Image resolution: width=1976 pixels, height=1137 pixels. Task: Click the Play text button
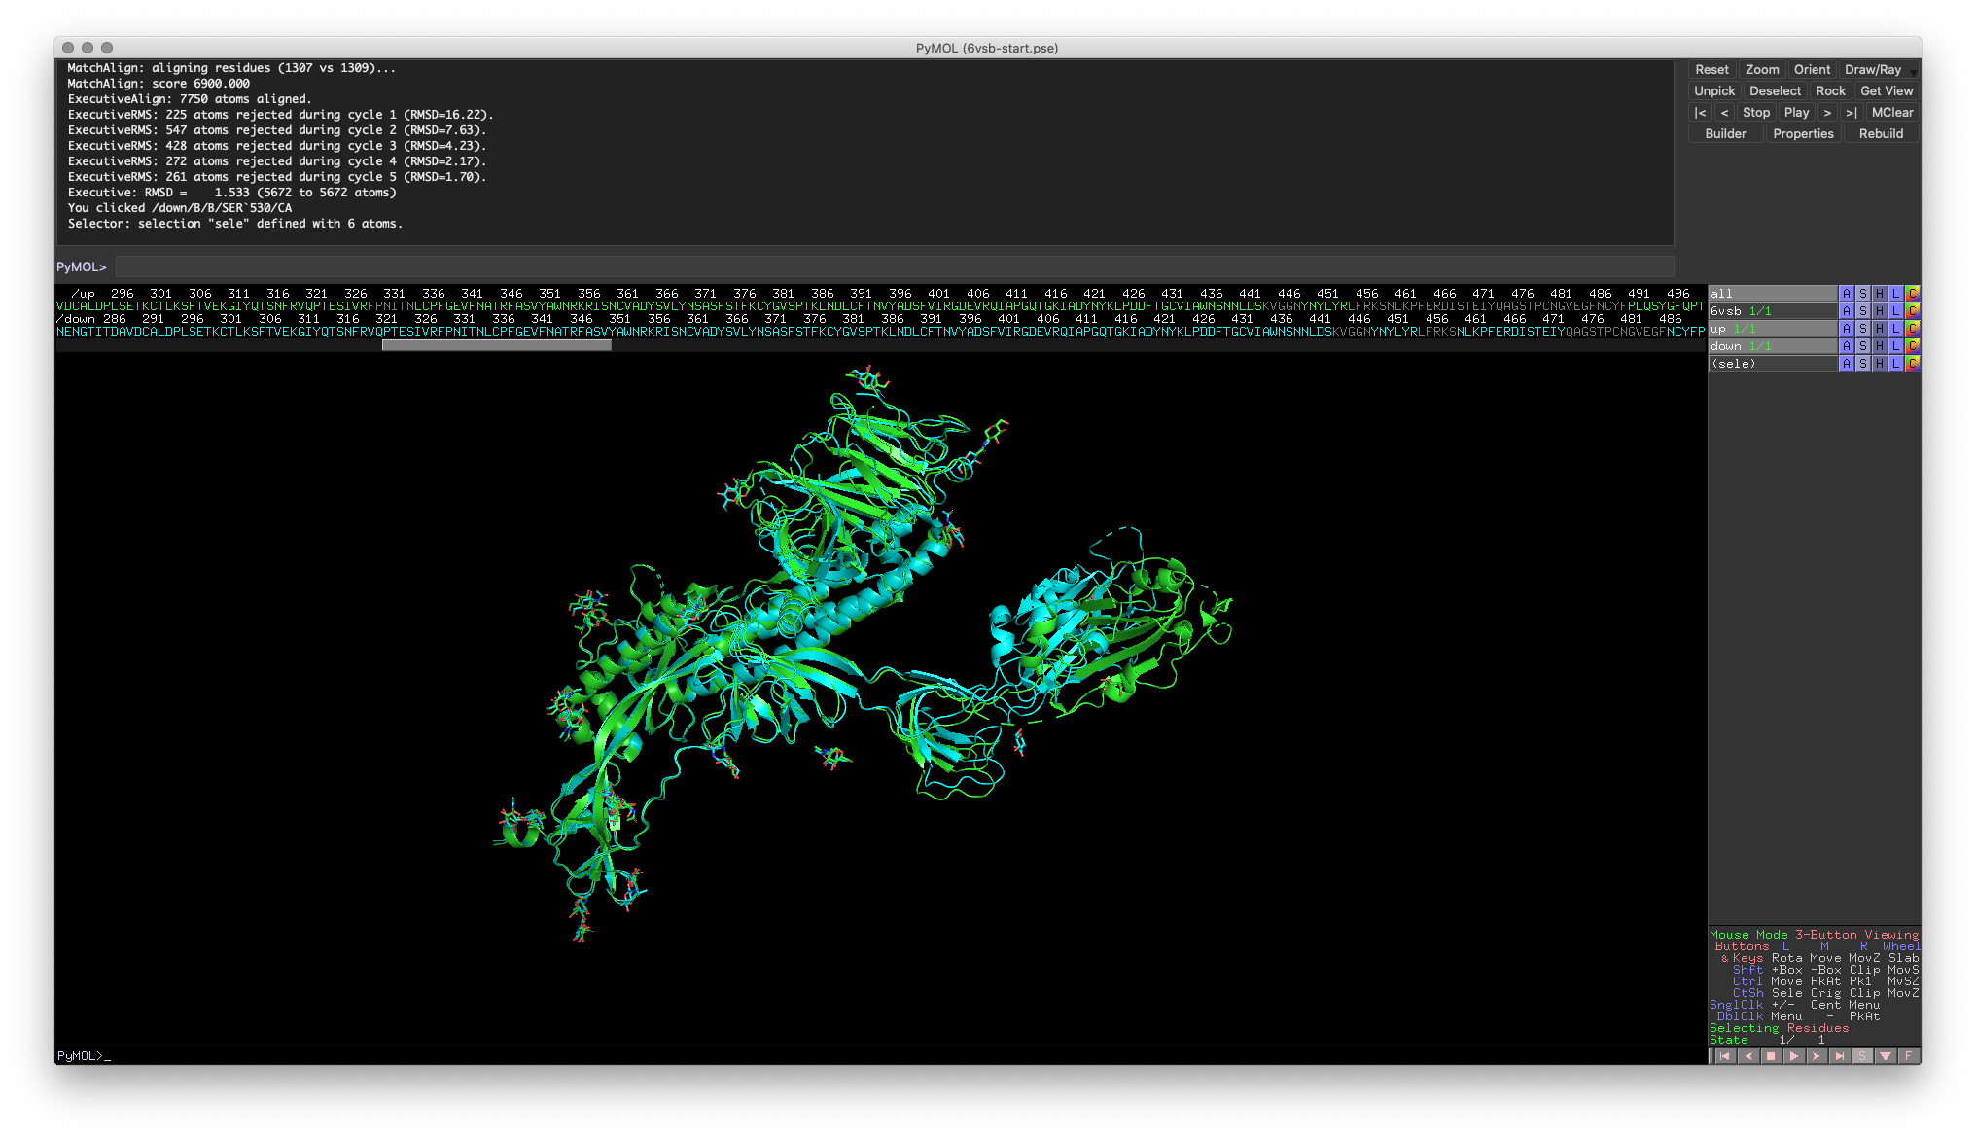click(1797, 113)
